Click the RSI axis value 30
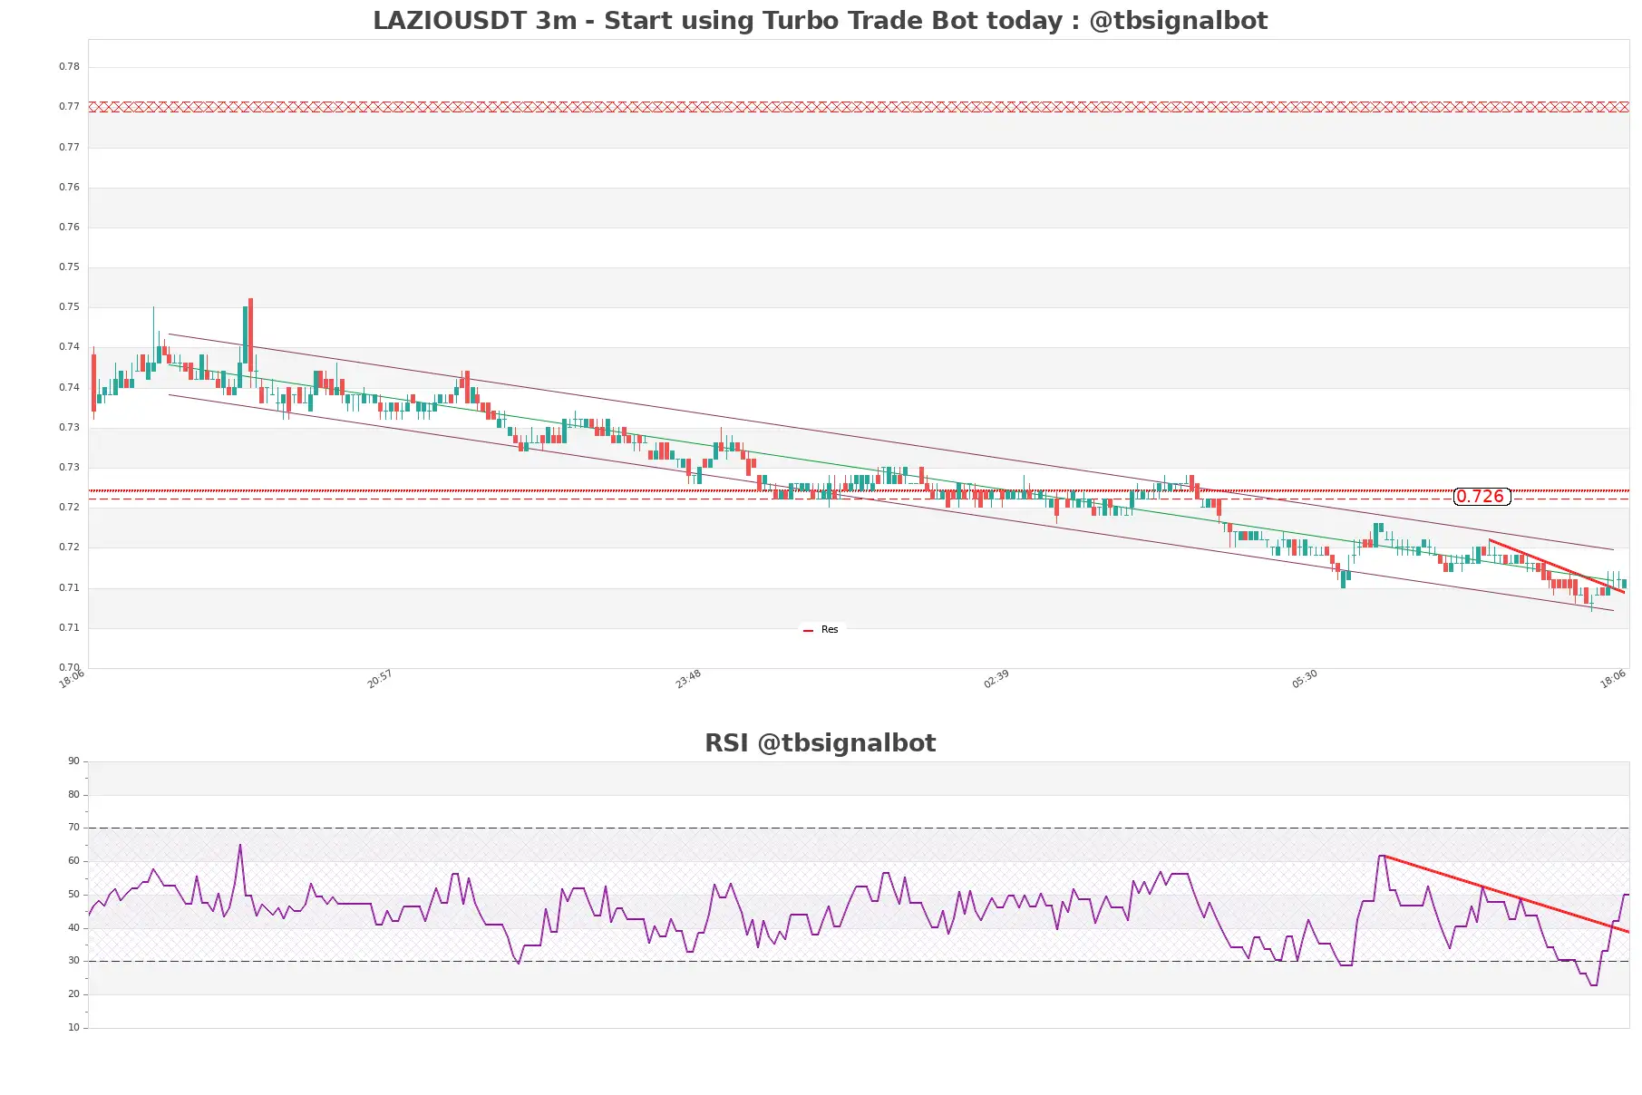Viewport: 1642px width, 1095px height. coord(73,960)
